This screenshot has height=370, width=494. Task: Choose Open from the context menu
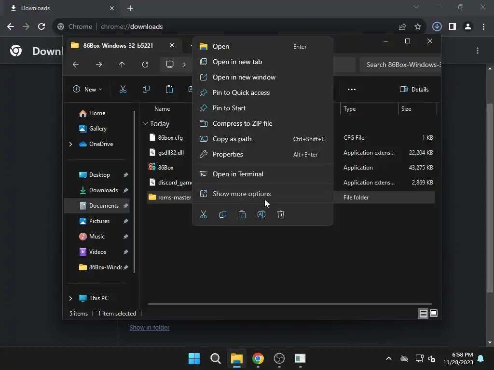click(x=262, y=47)
